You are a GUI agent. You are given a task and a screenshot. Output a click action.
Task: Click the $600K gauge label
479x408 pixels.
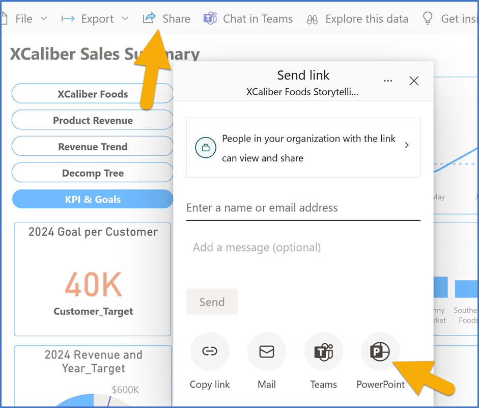(125, 390)
